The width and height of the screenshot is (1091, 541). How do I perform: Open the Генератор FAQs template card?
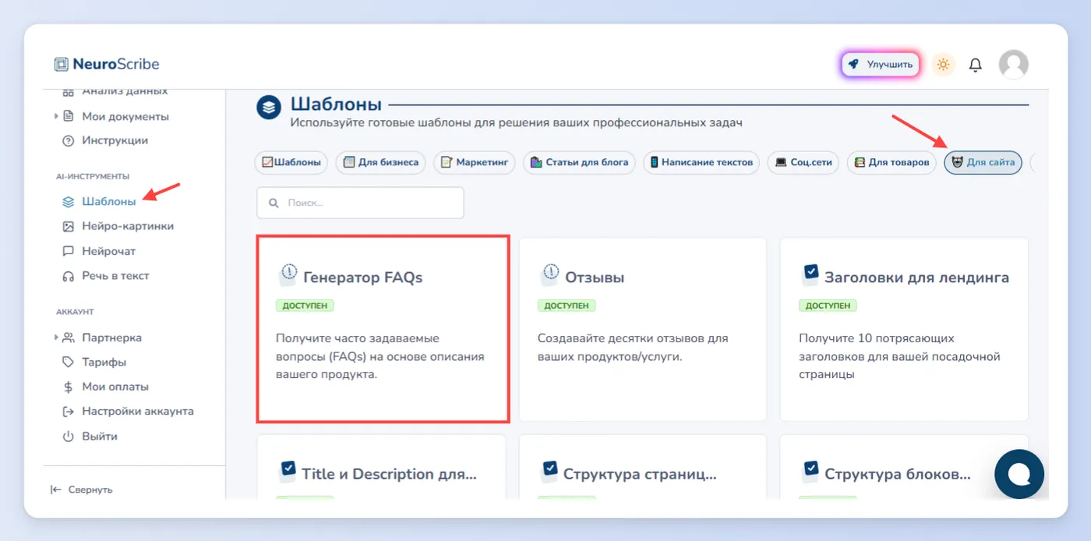(x=383, y=329)
